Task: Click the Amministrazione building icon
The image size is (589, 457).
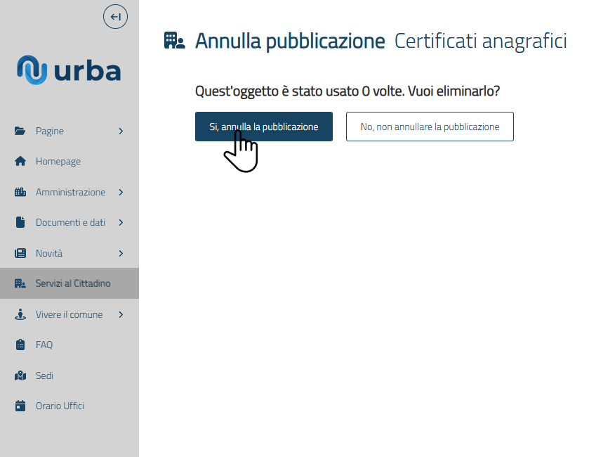Action: [x=20, y=191]
